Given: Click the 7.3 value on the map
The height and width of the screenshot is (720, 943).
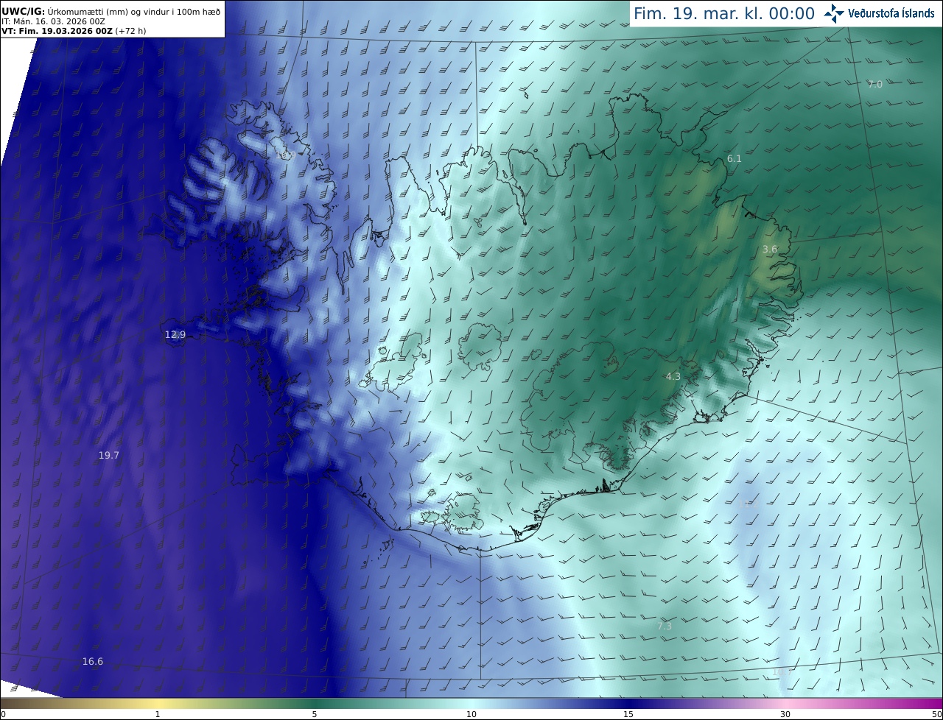Looking at the screenshot, I should tap(664, 626).
